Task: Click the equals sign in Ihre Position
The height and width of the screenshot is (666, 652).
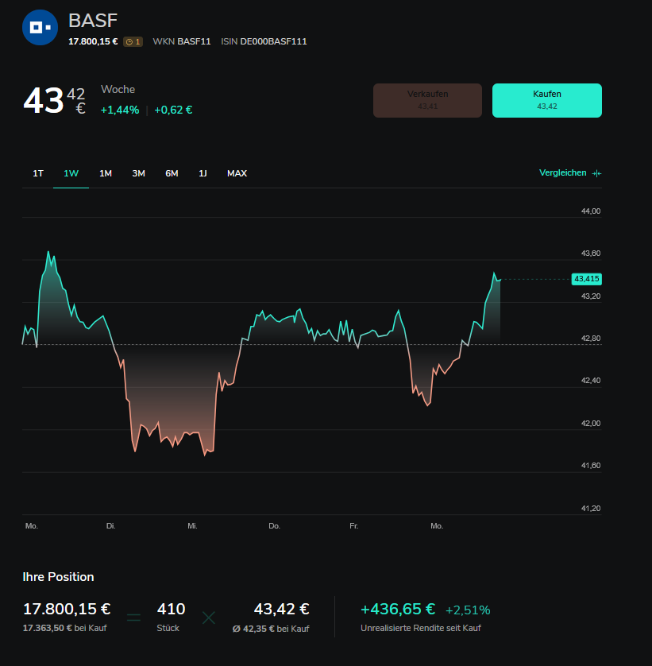Action: 133,617
